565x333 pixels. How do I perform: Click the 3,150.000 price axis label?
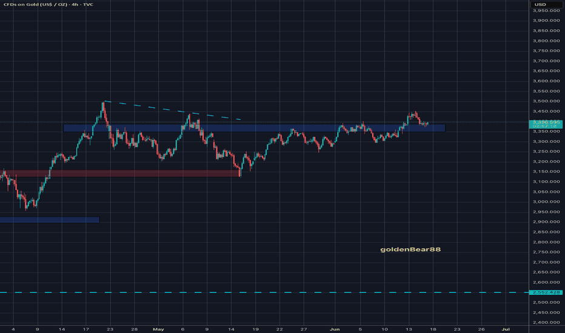pos(546,171)
